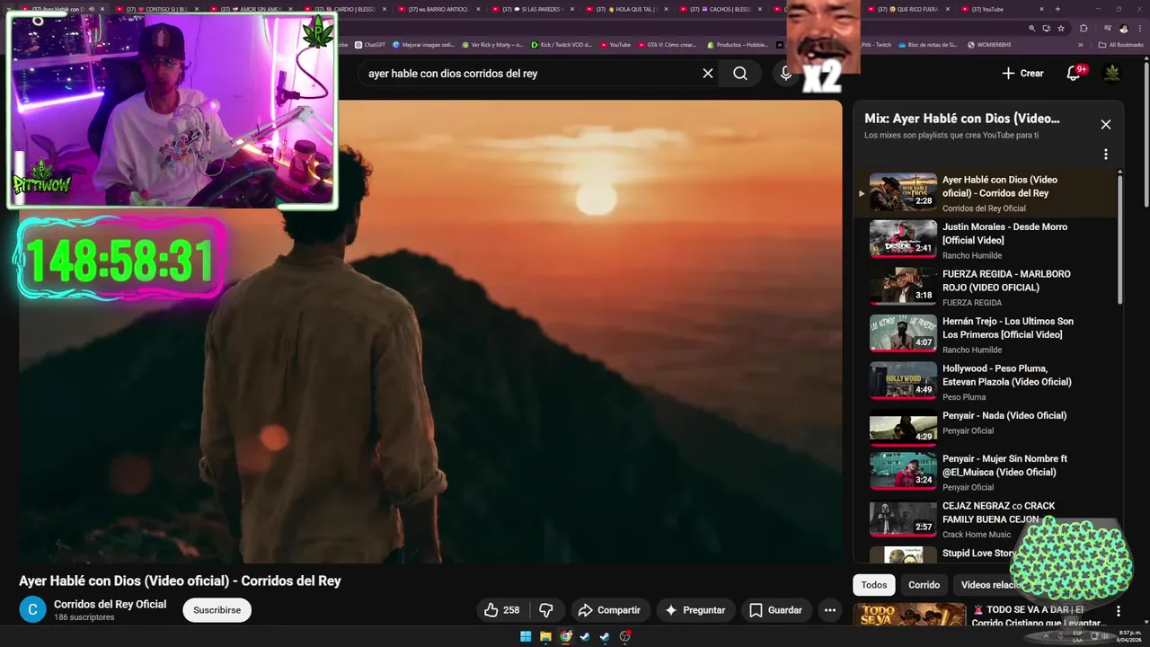
Task: Play Hernán Trejo - Los Ultimos Son Los Primeros
Action: [988, 334]
